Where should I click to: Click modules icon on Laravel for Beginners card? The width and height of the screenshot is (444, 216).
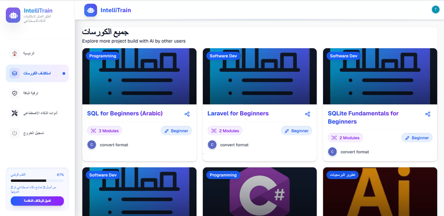click(214, 131)
